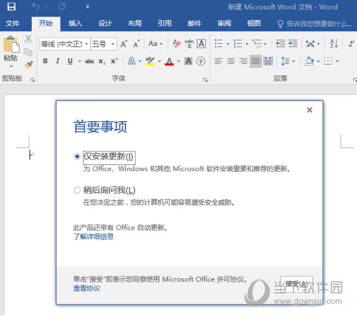Switch to the 引用 (References) tab
The image size is (357, 319).
click(164, 23)
